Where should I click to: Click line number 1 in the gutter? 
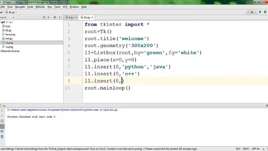[x=69, y=24]
